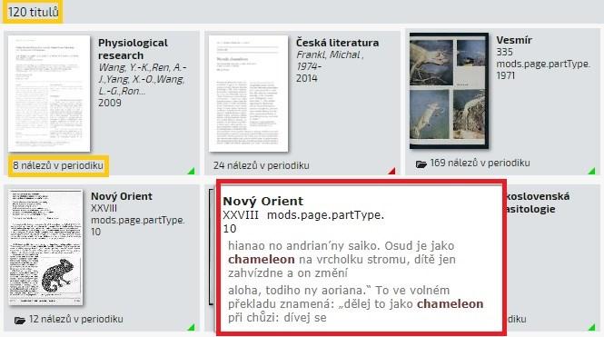Click green corner marker on Vesmír card

coord(592,171)
